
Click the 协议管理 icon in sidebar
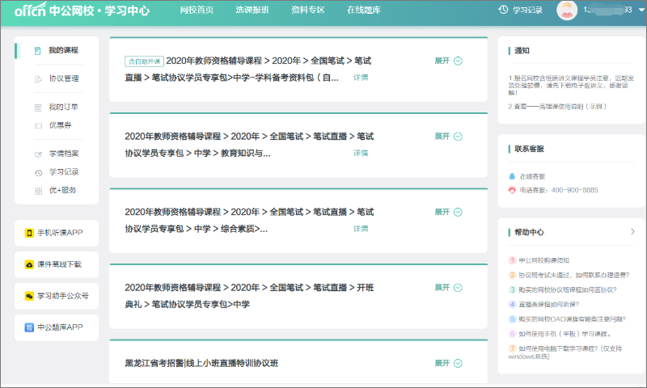pos(37,79)
